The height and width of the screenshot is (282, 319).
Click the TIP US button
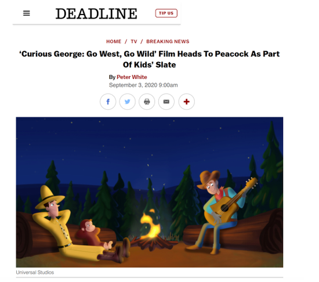pos(166,13)
